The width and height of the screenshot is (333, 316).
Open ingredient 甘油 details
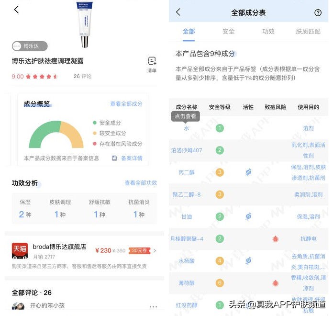click(187, 216)
